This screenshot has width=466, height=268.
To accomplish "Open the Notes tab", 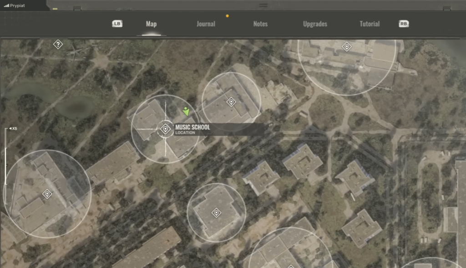I will pyautogui.click(x=260, y=24).
